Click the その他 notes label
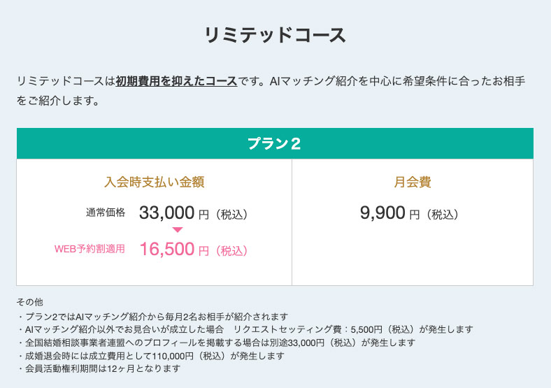Screen dimensions: 551x388 (29, 302)
